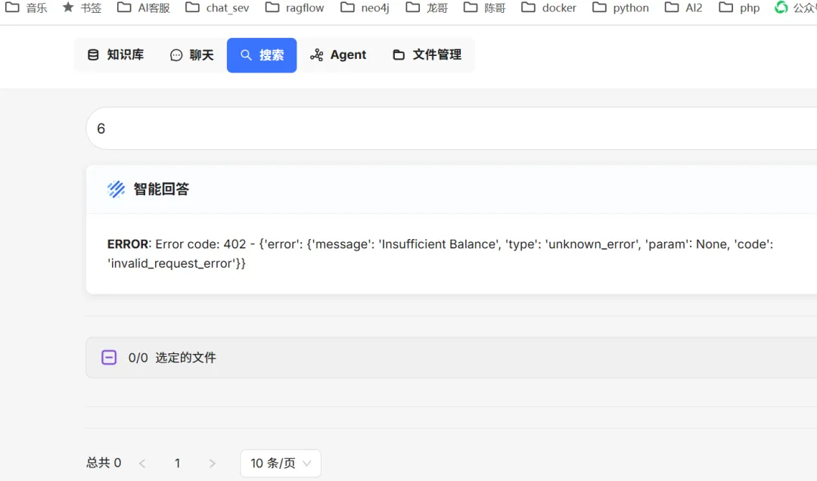Open the 音乐 bookmarks folder

coord(26,8)
